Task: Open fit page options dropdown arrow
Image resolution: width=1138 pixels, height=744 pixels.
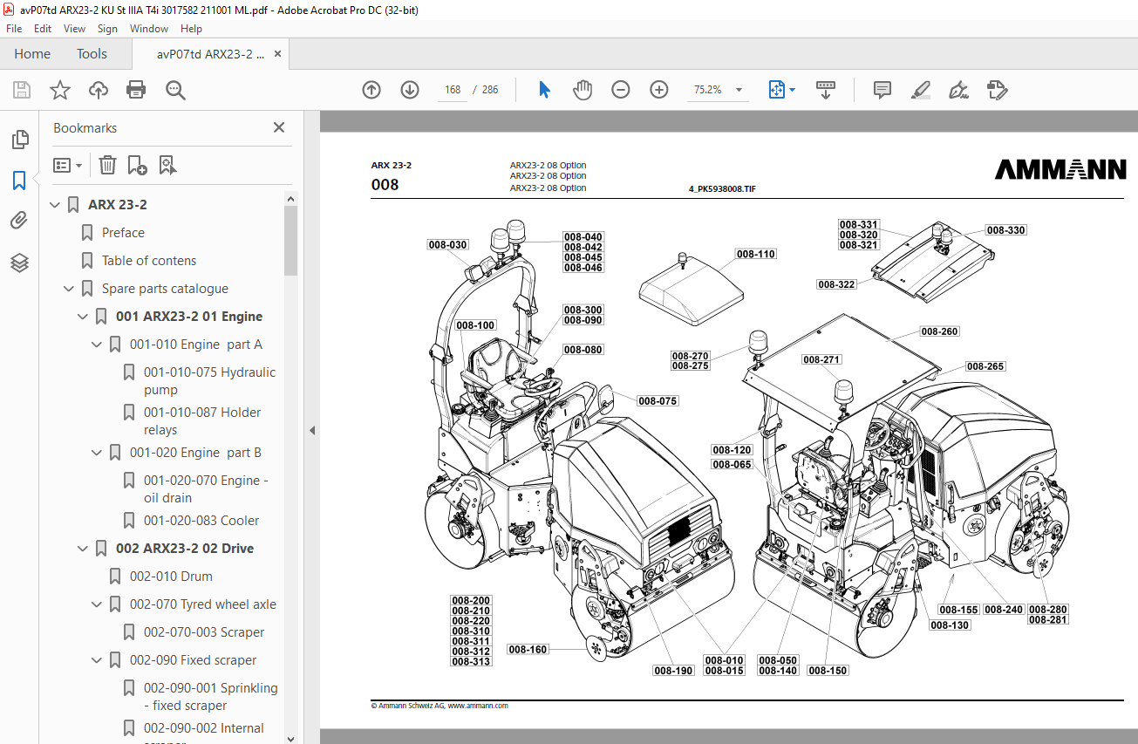Action: (x=792, y=90)
